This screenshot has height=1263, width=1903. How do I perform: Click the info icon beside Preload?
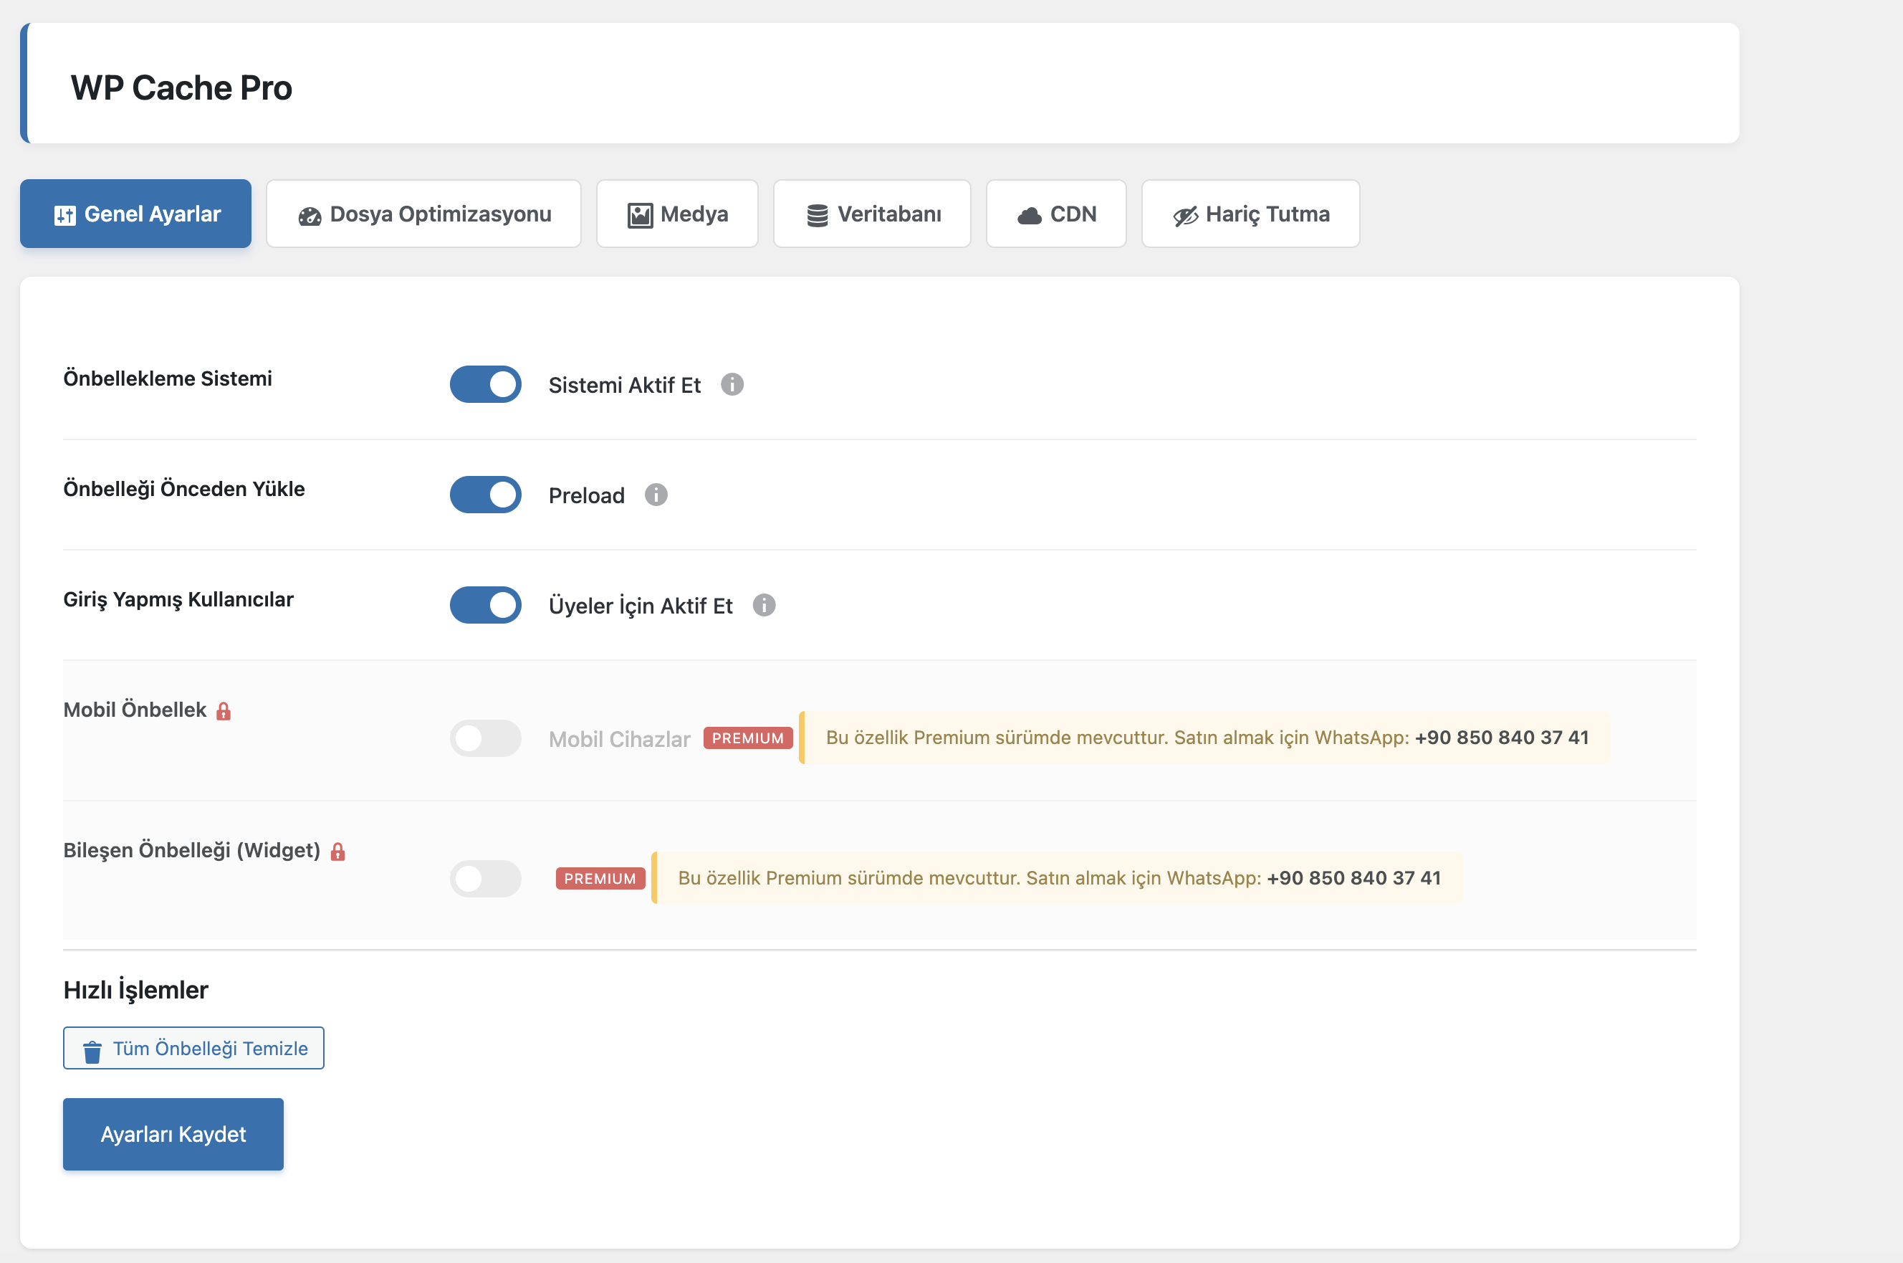[x=656, y=495]
